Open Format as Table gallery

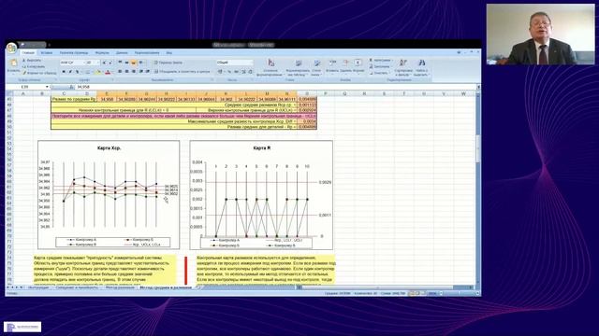pos(299,67)
